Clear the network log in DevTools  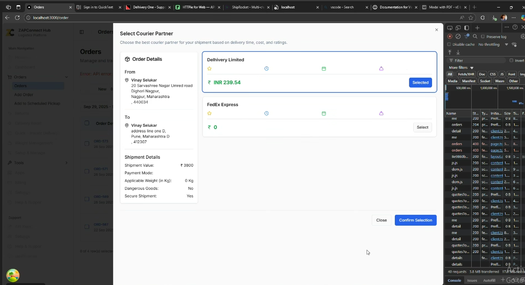[458, 36]
